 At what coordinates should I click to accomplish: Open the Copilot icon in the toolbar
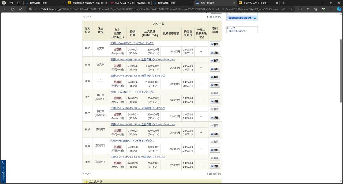coord(339,9)
